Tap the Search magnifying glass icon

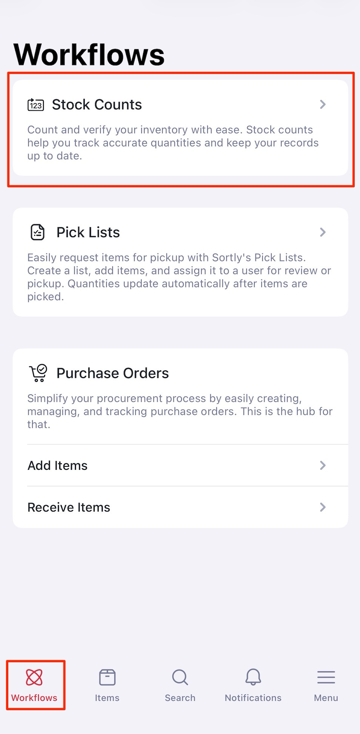click(x=180, y=677)
